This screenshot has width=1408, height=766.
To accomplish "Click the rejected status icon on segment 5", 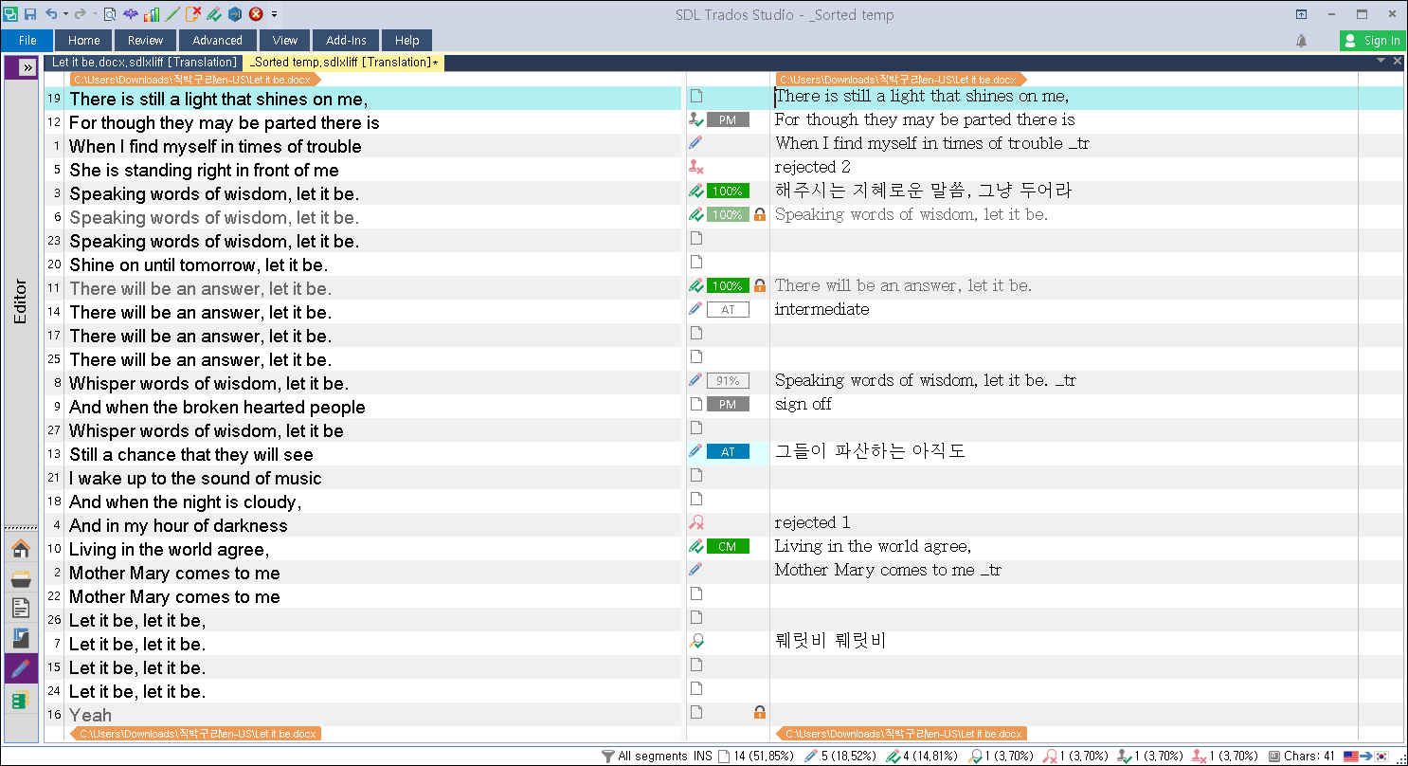I will coord(696,168).
